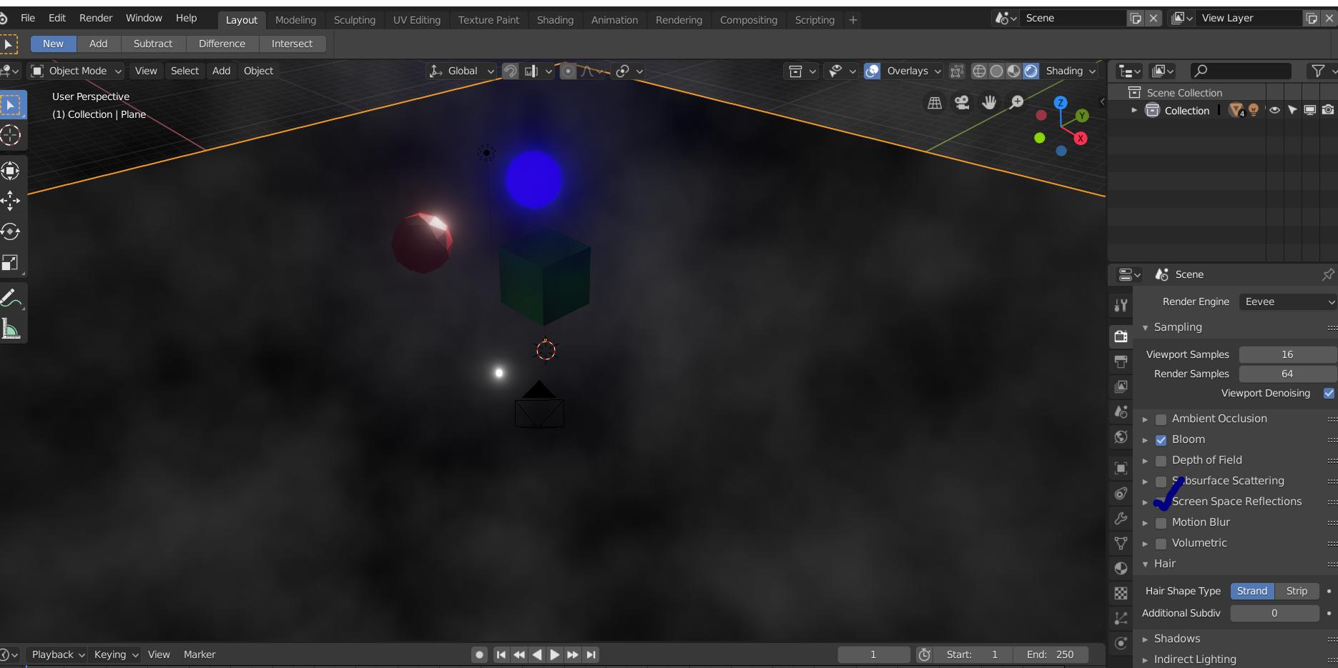Select the Cursor tool in left toolbar
Viewport: 1338px width, 668px height.
coord(11,136)
